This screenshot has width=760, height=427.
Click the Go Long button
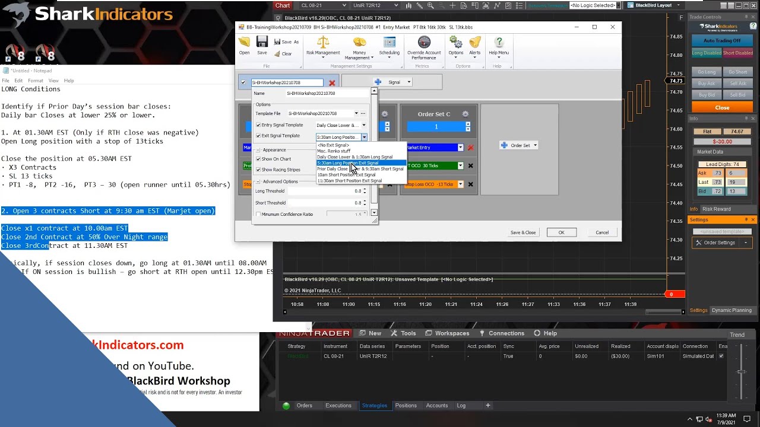coord(707,72)
